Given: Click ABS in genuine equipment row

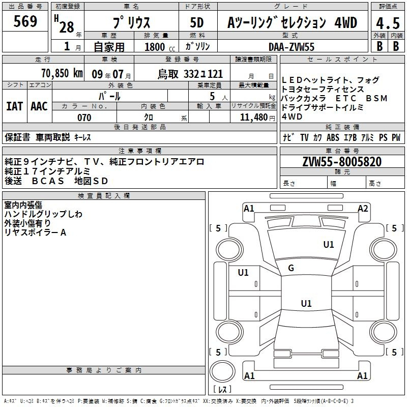Looking at the screenshot, I should coord(333,137).
